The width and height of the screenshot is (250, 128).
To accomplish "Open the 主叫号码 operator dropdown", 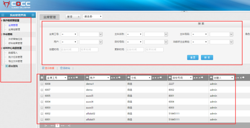I will 200,34.
